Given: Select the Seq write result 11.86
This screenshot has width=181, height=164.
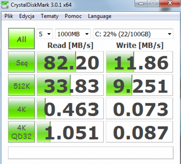Looking at the screenshot, I should coord(139,62).
